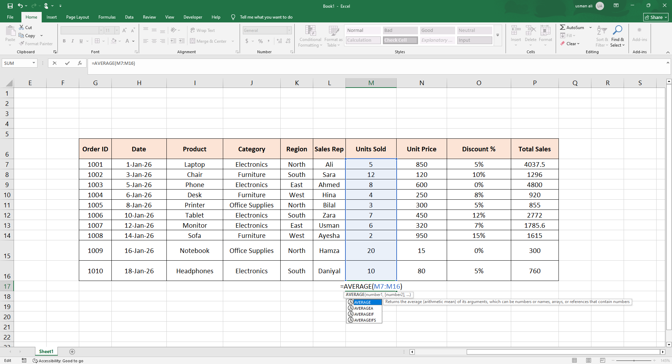Expand the Name Box dropdown showing SUM
The width and height of the screenshot is (672, 364).
click(34, 63)
